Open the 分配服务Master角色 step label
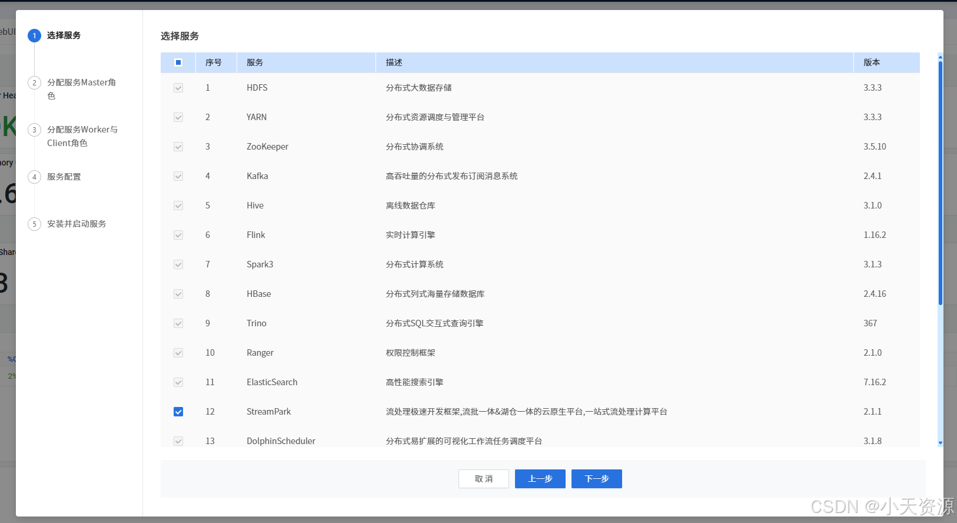 (x=82, y=89)
